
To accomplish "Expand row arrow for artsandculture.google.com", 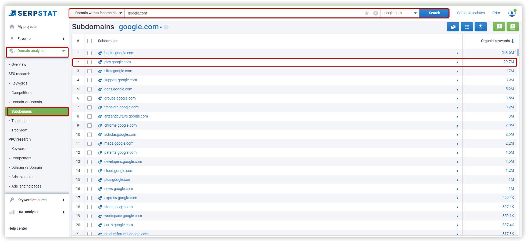I will coord(457,117).
